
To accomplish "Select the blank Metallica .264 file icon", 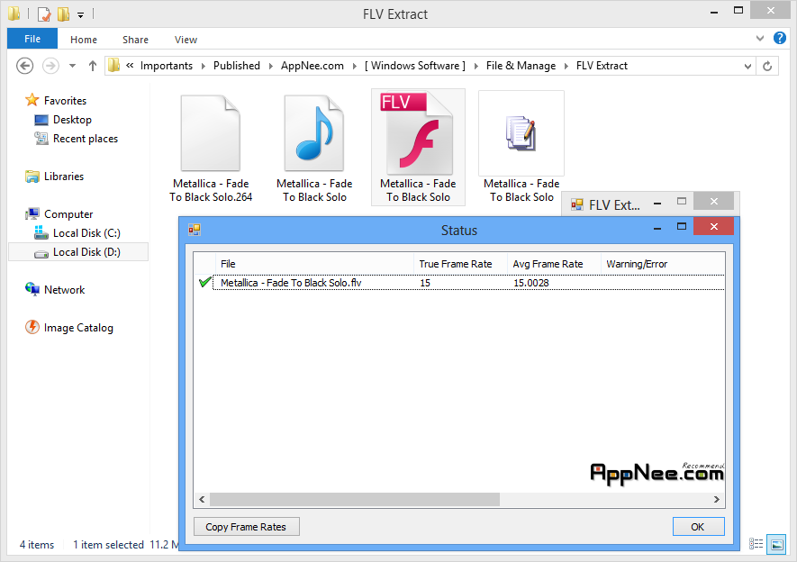I will [x=211, y=133].
